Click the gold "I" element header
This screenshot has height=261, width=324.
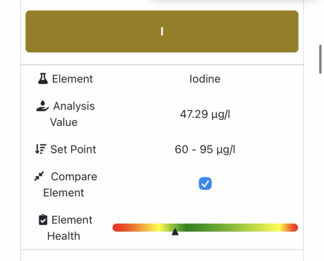click(162, 31)
